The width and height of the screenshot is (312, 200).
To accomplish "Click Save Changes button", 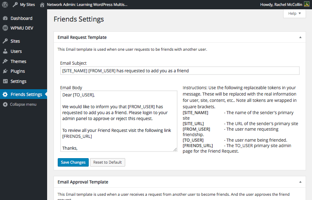I will 73,162.
